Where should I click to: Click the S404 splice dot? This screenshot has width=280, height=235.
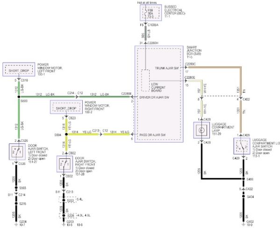(243, 196)
